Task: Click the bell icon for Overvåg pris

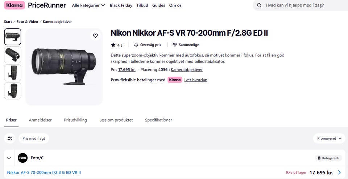Action: coord(136,45)
